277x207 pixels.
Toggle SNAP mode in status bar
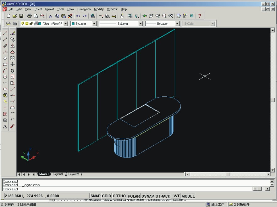click(95, 196)
